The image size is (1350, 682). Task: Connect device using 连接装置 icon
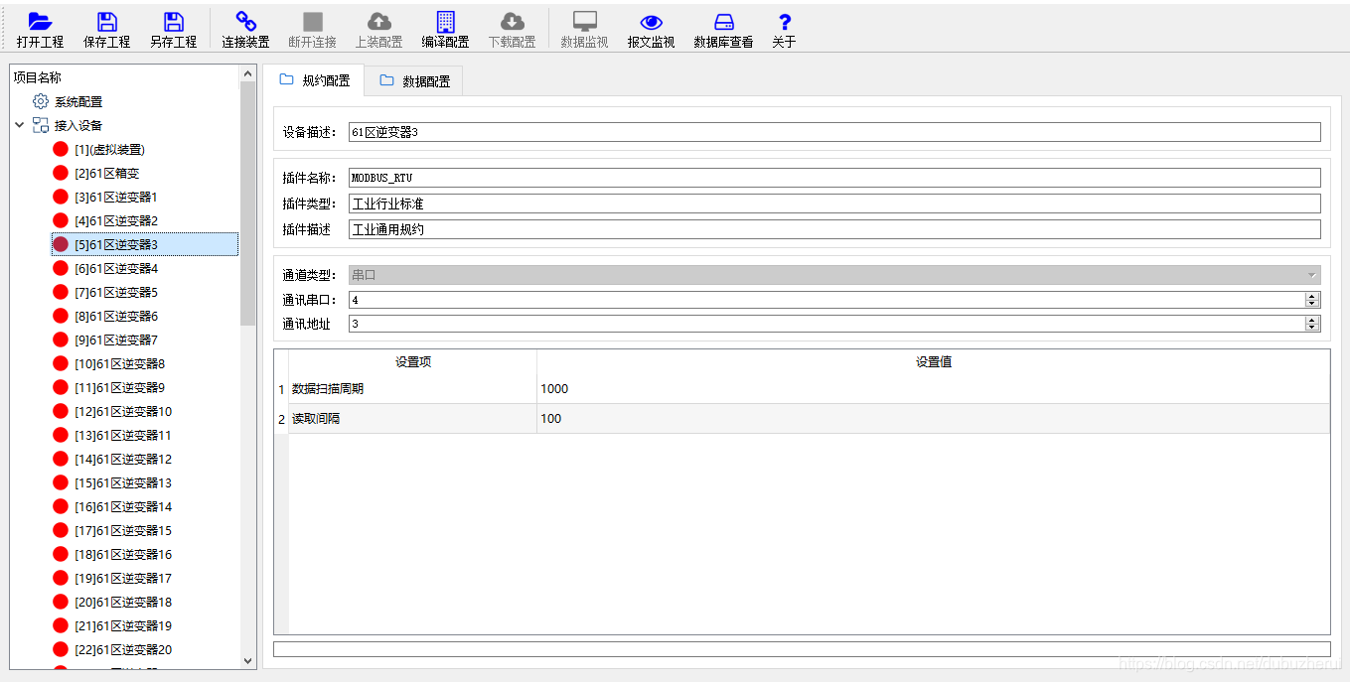[x=245, y=21]
